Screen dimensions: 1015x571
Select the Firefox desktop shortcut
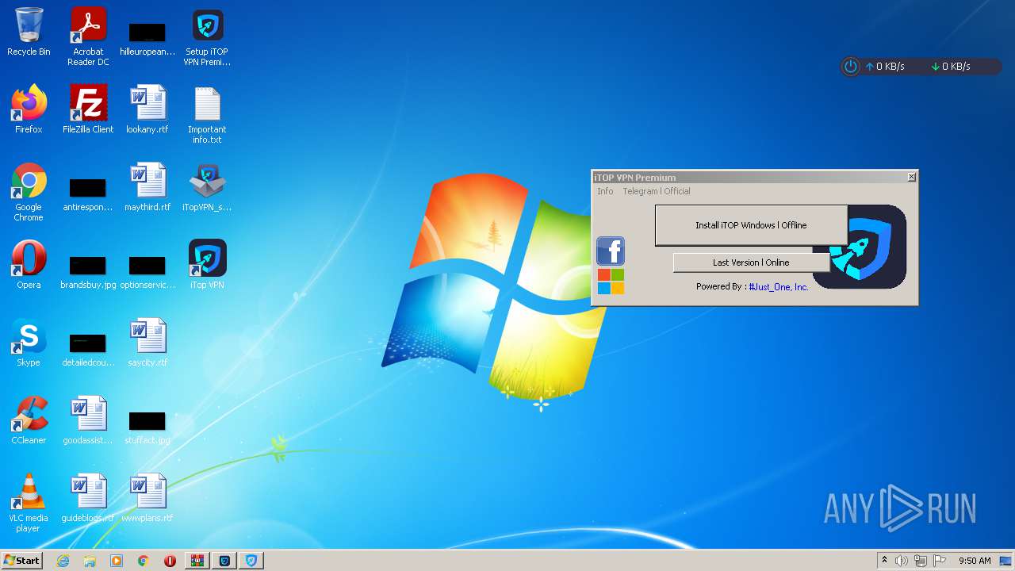click(29, 109)
